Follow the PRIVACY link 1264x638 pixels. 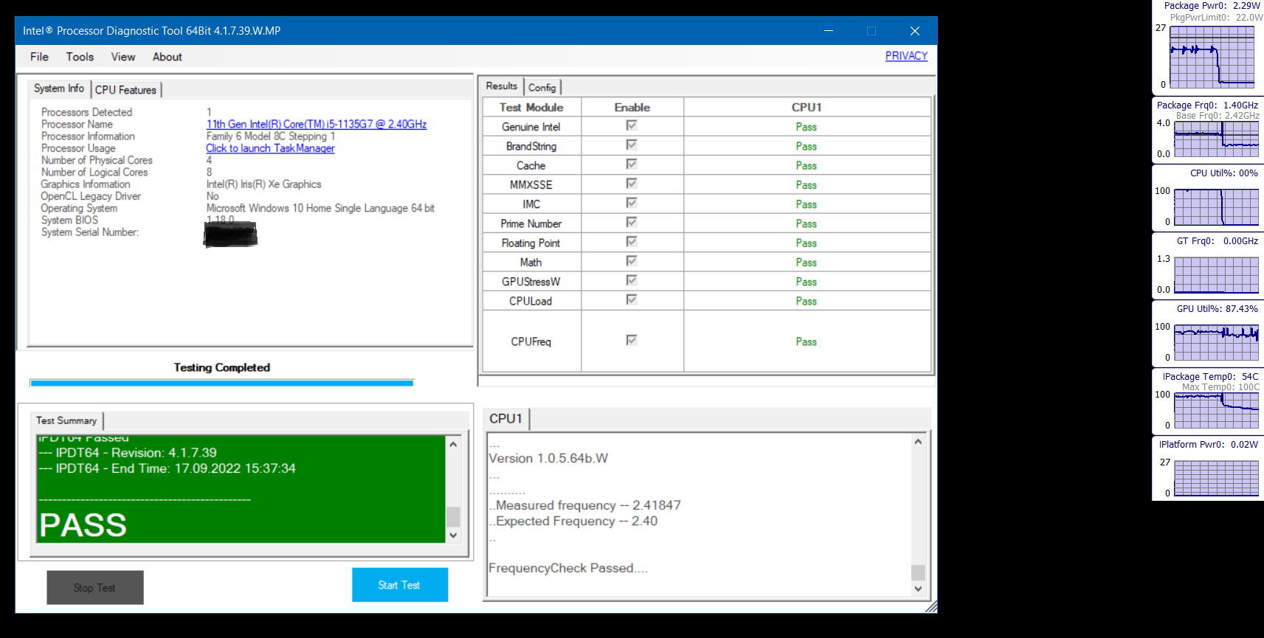(906, 56)
